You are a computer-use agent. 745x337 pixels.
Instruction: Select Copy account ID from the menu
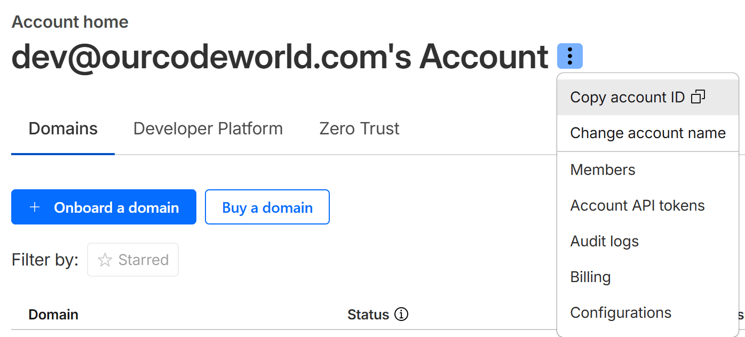[628, 98]
